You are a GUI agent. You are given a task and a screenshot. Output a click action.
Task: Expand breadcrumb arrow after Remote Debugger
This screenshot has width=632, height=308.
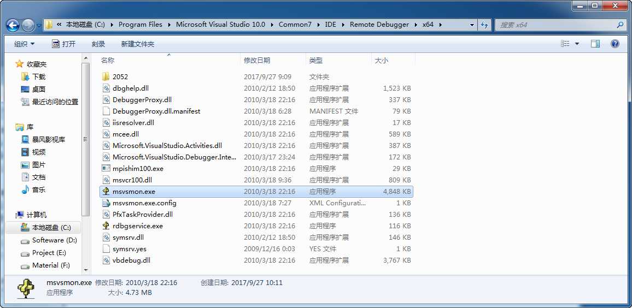tap(416, 25)
